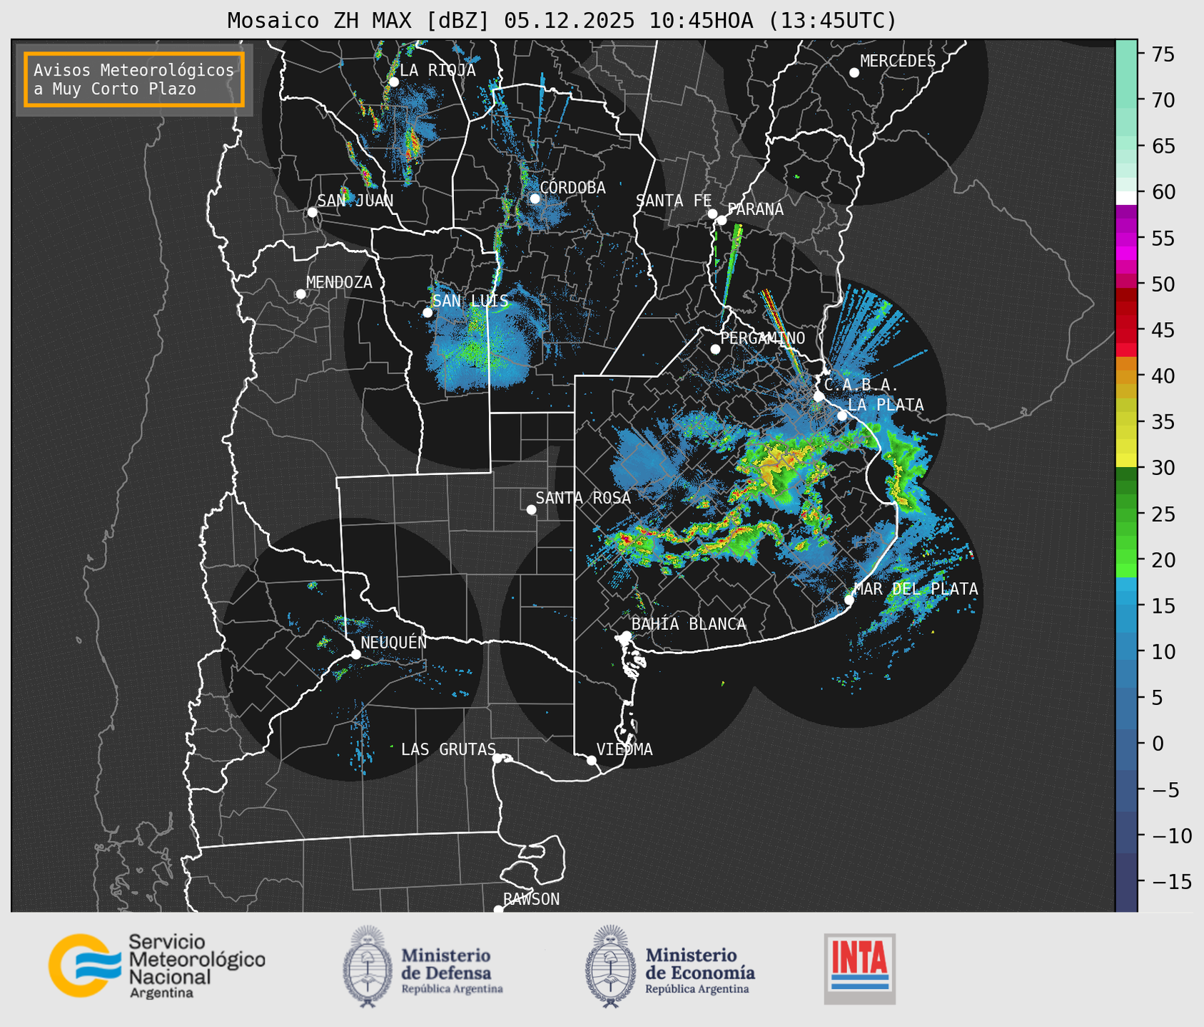Click the Ministerio de Defensa logo
Image resolution: width=1204 pixels, height=1027 pixels.
(423, 966)
